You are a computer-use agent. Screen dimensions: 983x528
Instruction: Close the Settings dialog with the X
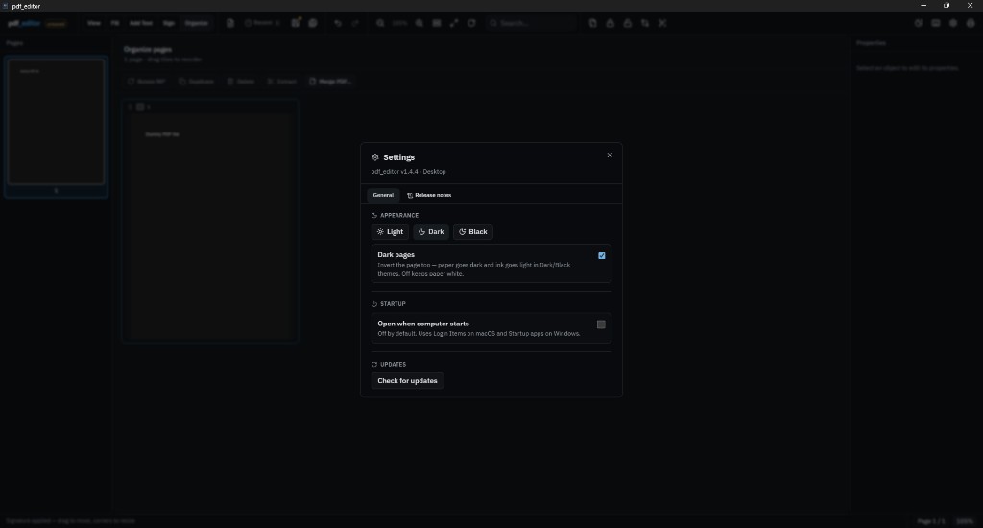point(610,156)
